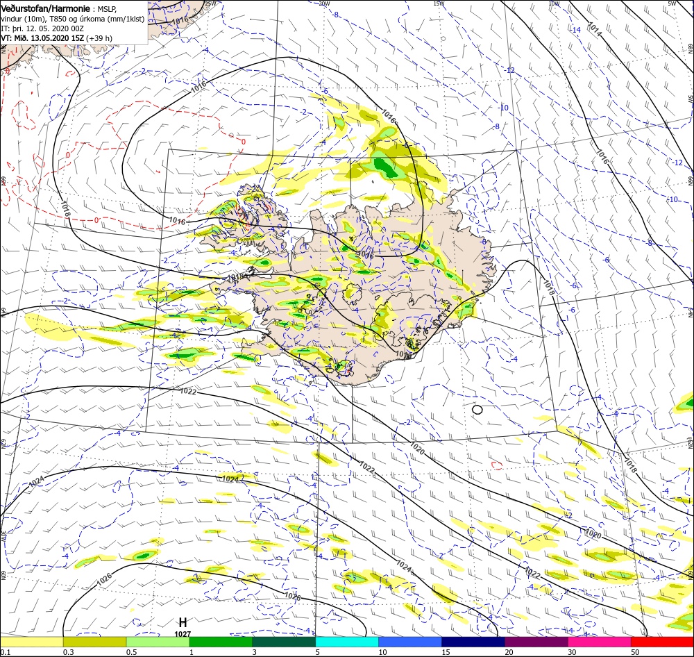Click the yellow 0.1–0.3 precipitation legend swatch
This screenshot has width=694, height=657.
click(32, 642)
